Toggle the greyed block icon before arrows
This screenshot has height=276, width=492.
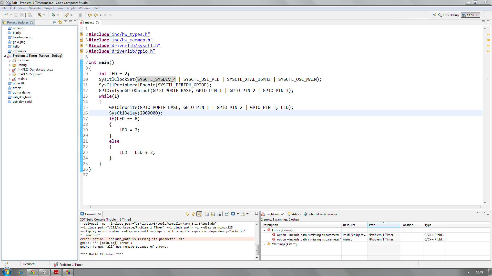click(x=80, y=15)
